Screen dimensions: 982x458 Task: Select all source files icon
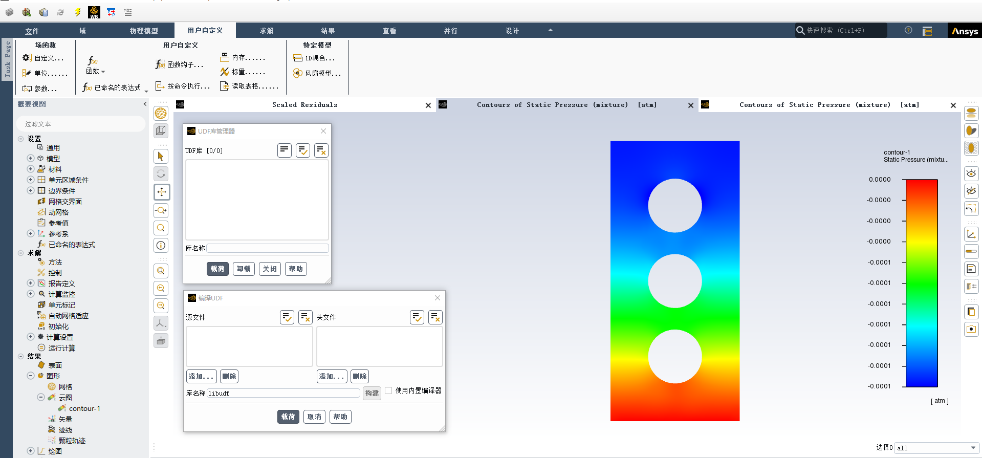287,317
